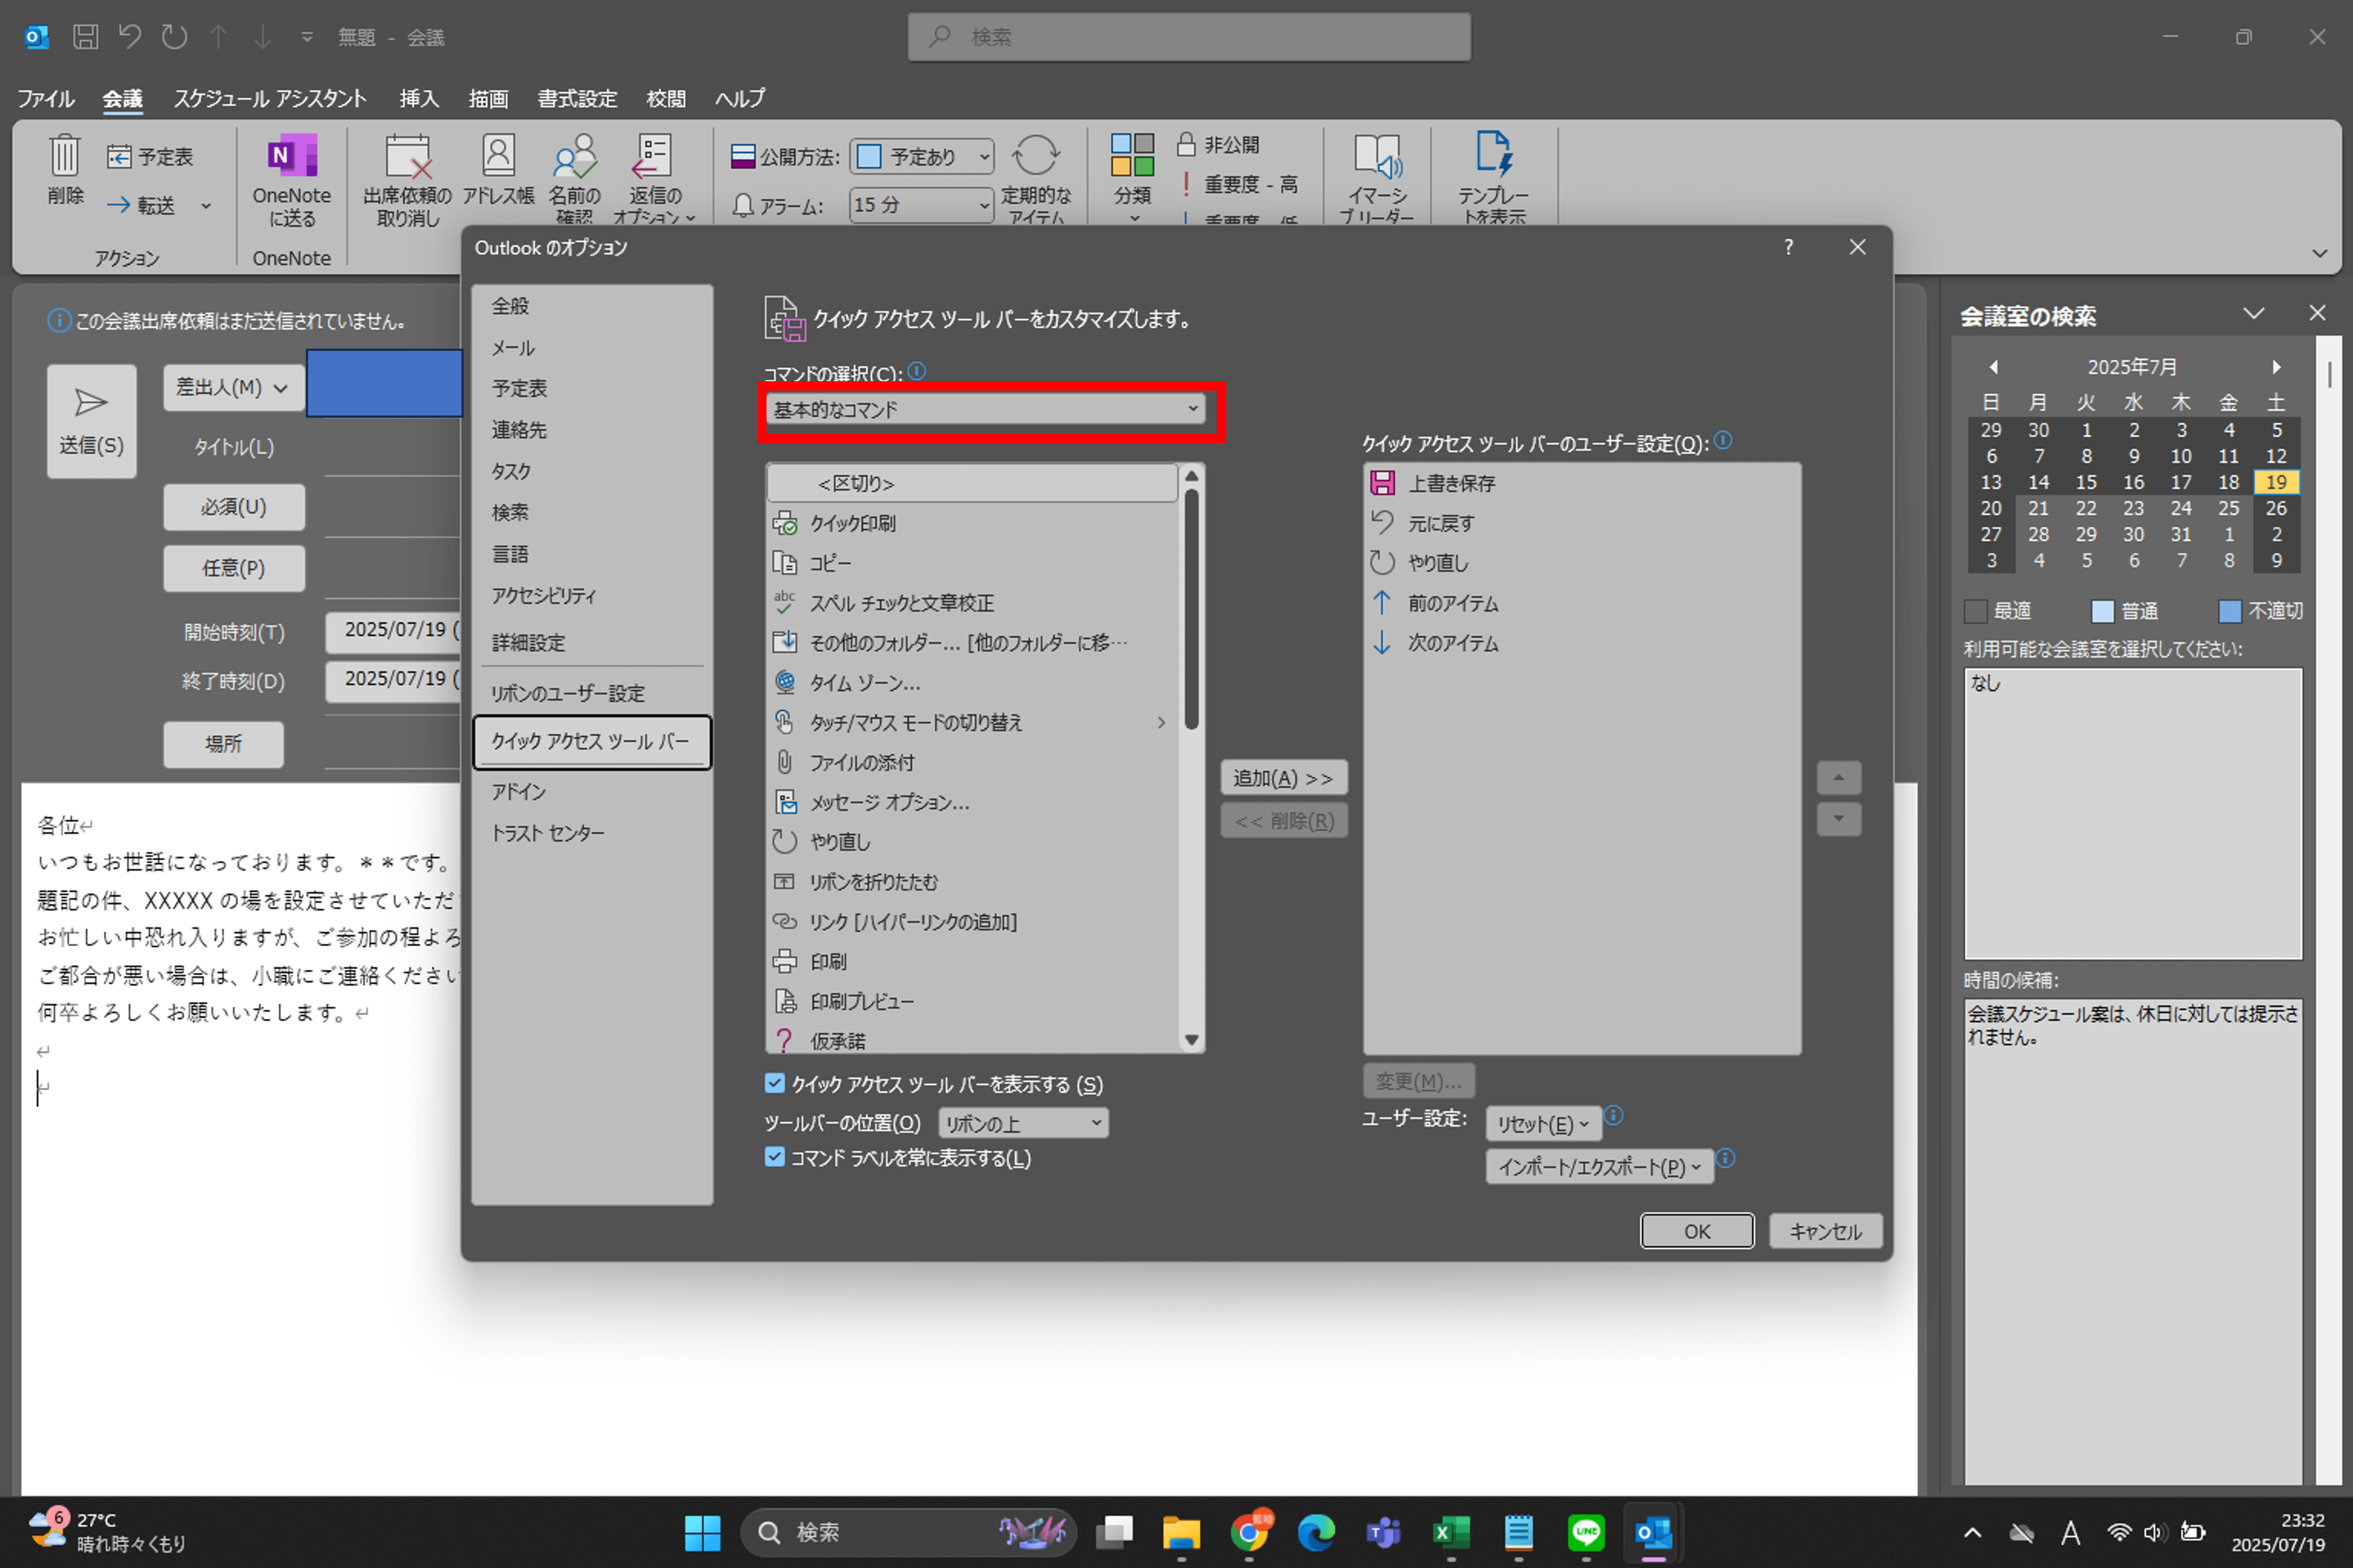Viewport: 2353px width, 1568px height.
Task: Click the Redo icon in title bar
Action: pyautogui.click(x=174, y=37)
